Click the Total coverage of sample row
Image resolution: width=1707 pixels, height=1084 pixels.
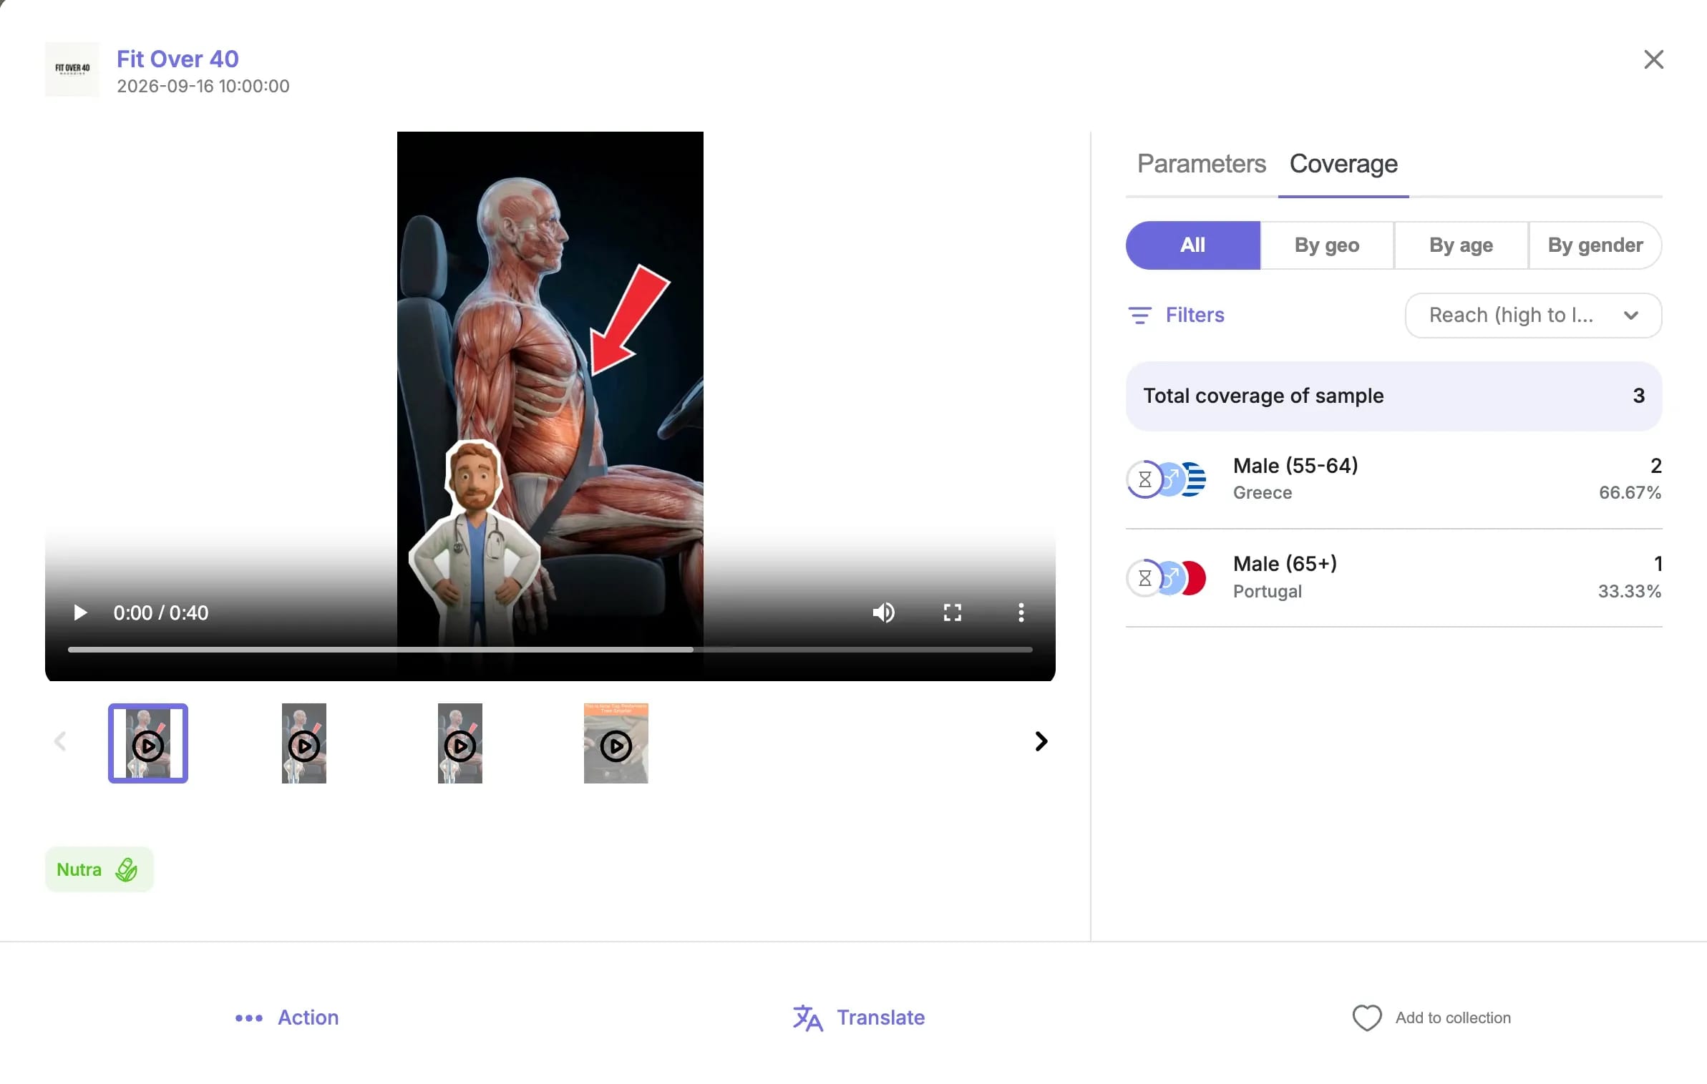pos(1394,396)
